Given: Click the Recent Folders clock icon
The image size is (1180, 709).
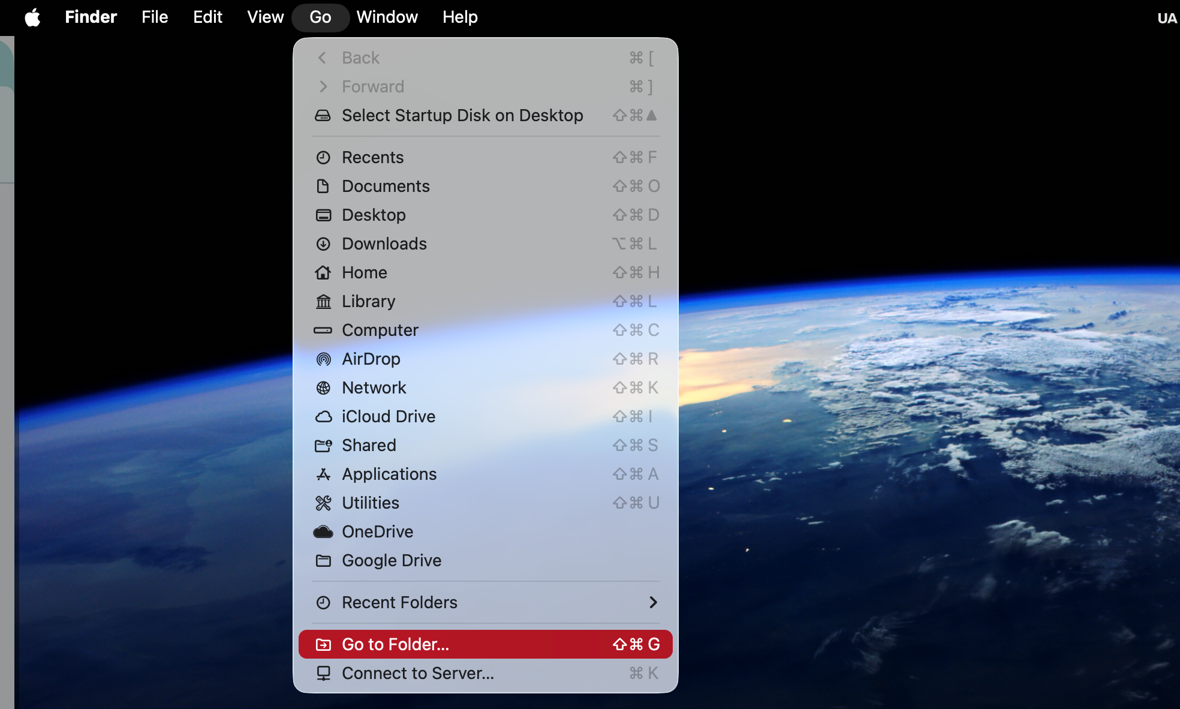Looking at the screenshot, I should pyautogui.click(x=323, y=602).
